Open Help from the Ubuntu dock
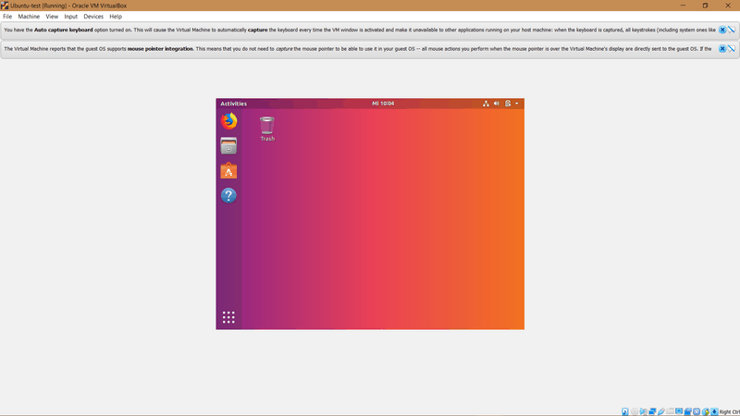The width and height of the screenshot is (740, 416). pyautogui.click(x=228, y=195)
